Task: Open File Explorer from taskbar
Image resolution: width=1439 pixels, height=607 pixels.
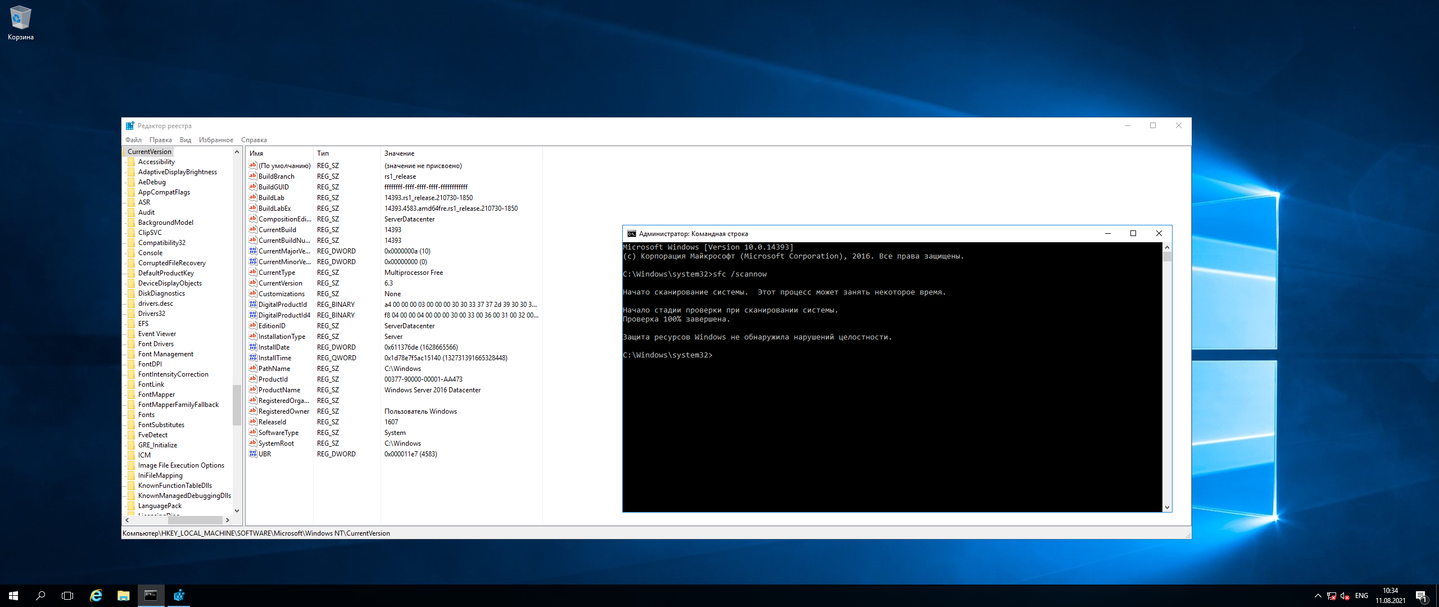Action: pyautogui.click(x=123, y=596)
